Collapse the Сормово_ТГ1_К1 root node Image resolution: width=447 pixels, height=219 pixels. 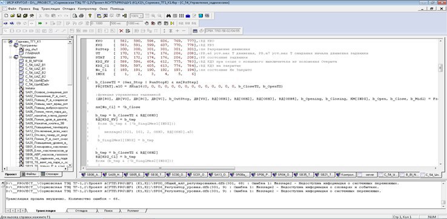[5, 42]
